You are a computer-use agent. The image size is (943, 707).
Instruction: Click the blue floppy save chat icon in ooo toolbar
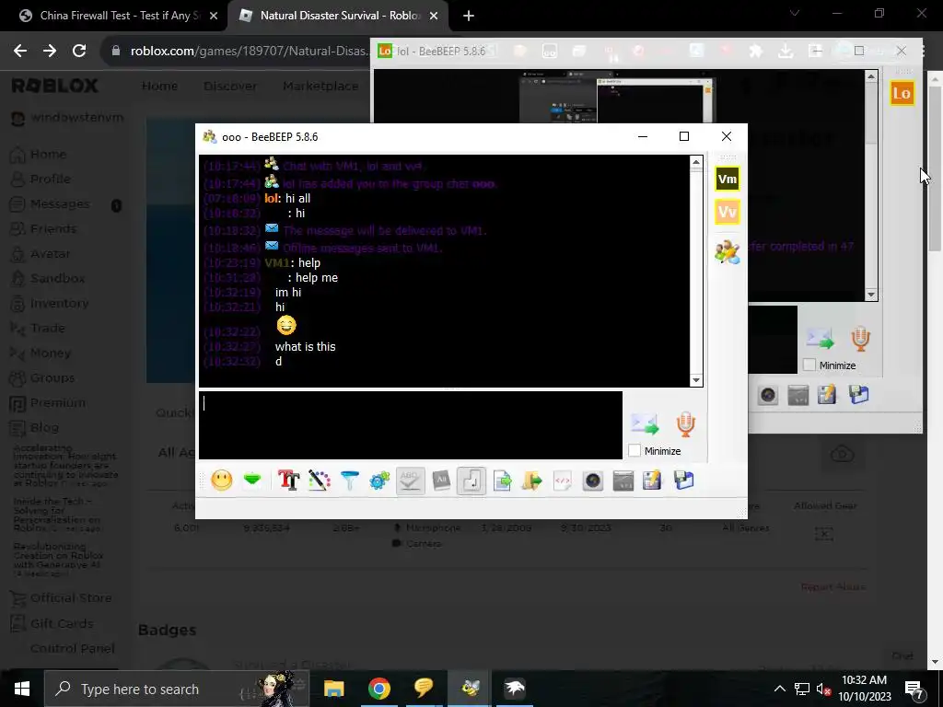[x=683, y=481]
